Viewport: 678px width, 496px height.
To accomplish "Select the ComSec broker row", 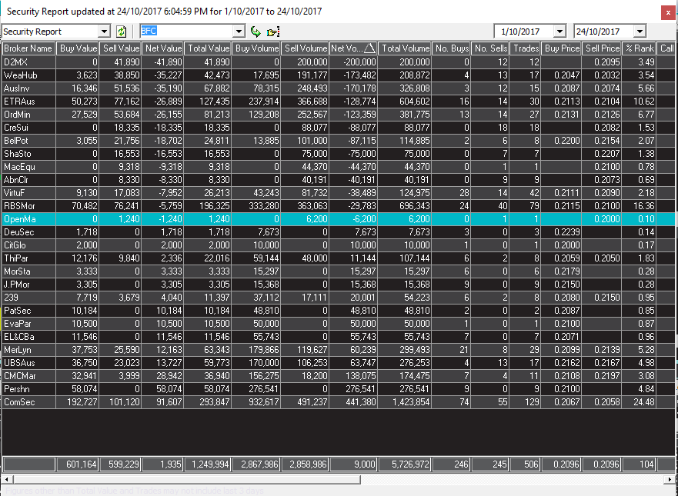I will [338, 402].
